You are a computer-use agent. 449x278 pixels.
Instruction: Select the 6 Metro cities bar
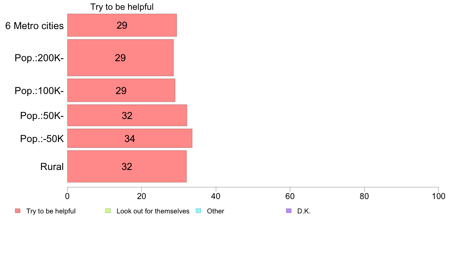pos(122,25)
